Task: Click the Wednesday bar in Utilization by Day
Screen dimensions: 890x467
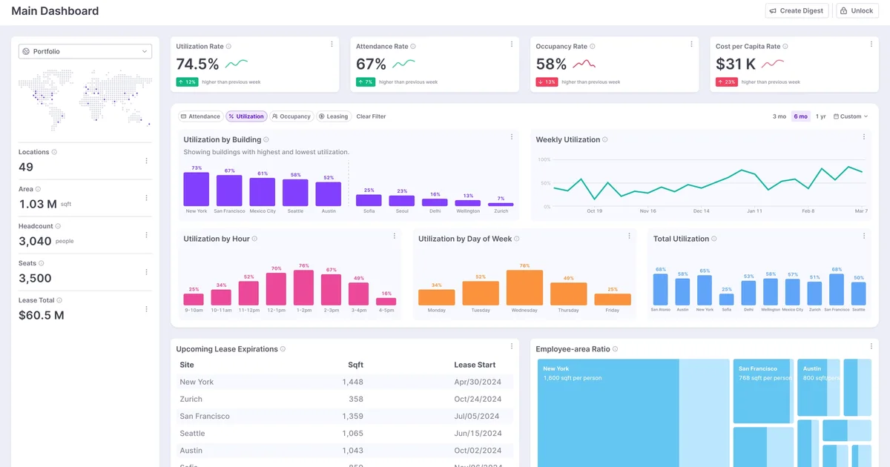Action: coord(524,288)
